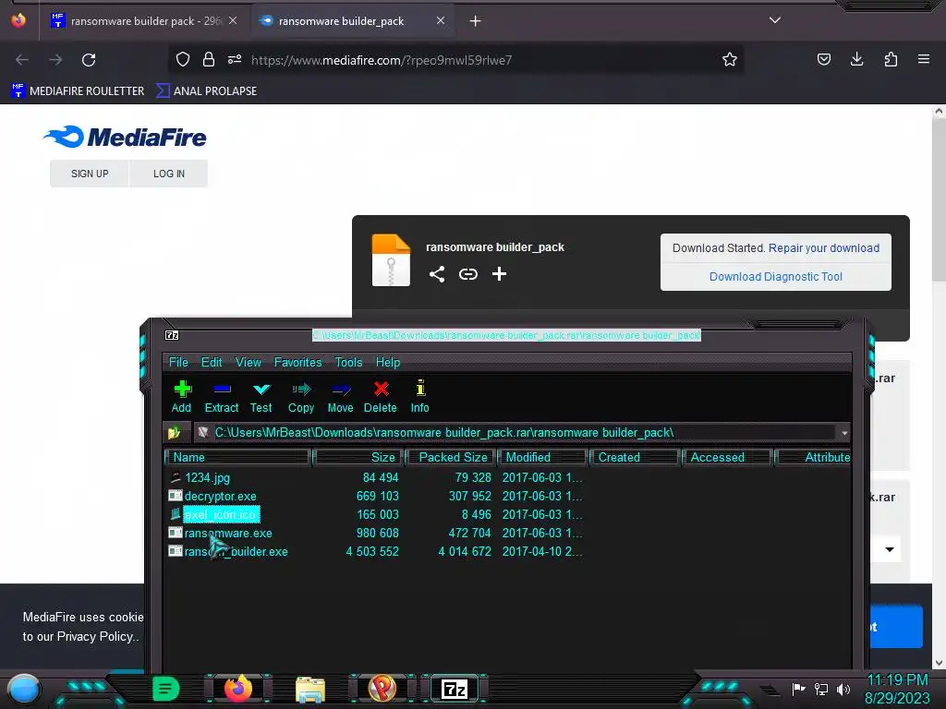Screen dimensions: 946x709
Task: Open Firefox extensions puzzle icon
Action: [891, 59]
